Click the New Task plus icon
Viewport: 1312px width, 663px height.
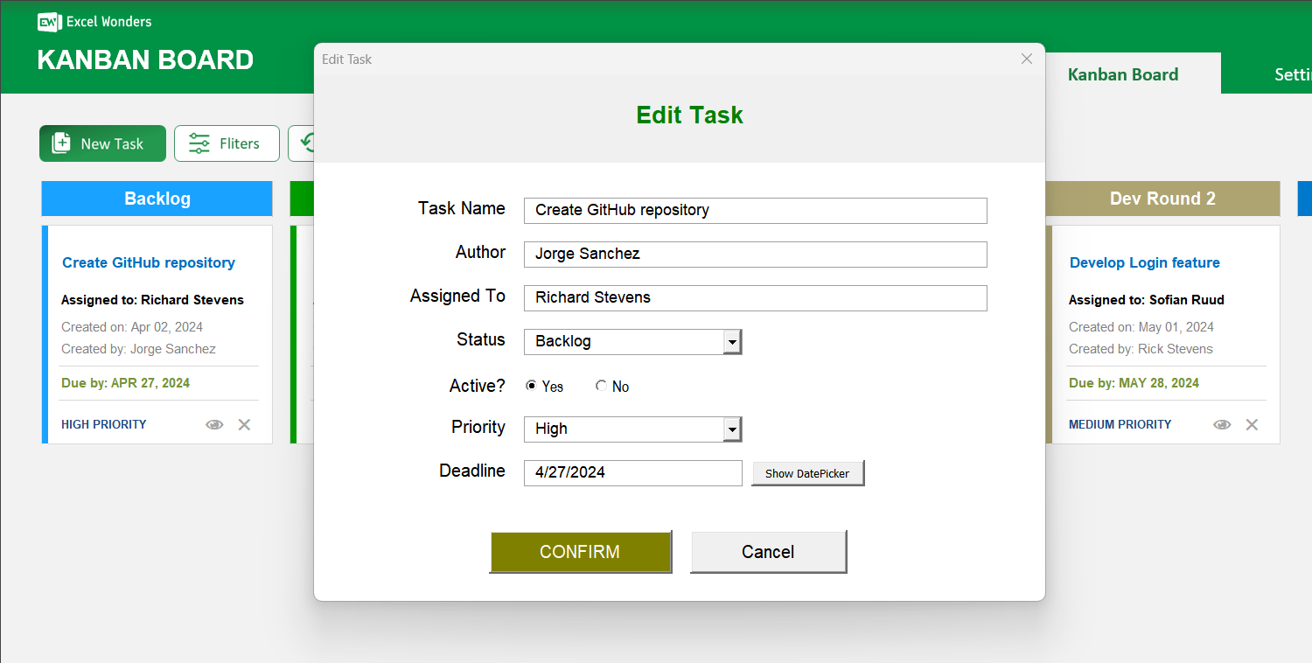click(61, 143)
